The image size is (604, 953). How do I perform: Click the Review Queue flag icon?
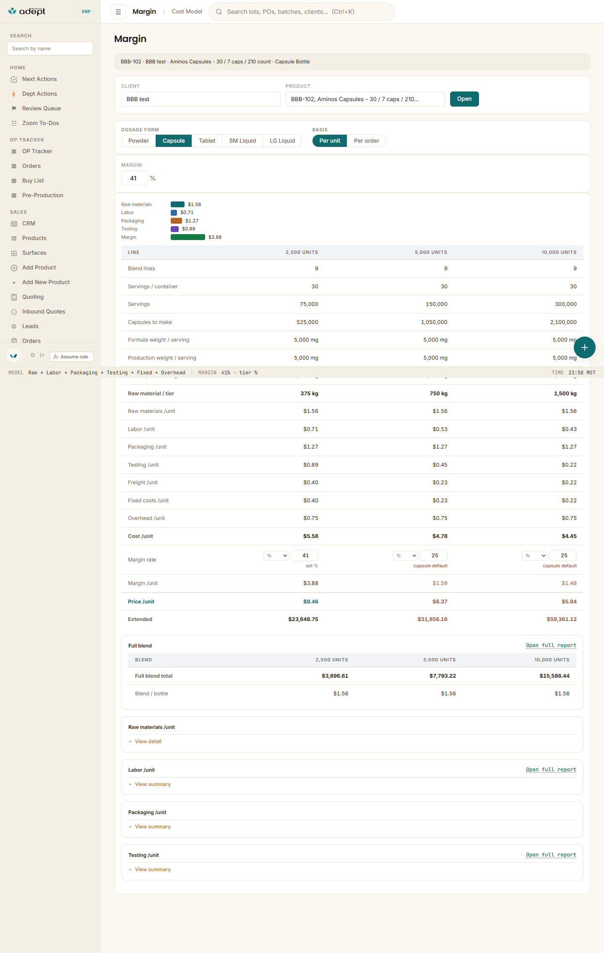[14, 109]
